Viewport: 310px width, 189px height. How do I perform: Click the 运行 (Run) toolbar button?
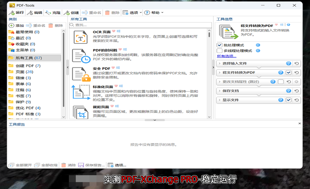point(16,13)
